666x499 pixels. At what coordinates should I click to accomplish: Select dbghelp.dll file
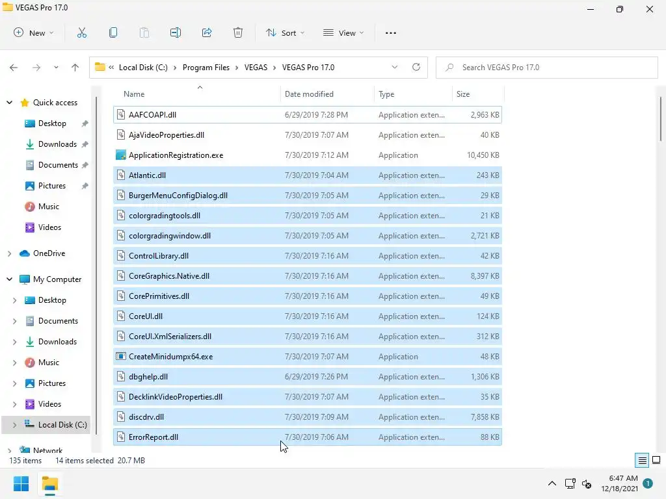[308, 377]
